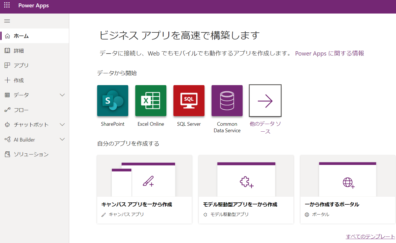The height and width of the screenshot is (243, 396).
Task: Start from the SQL Server tile
Action: [x=189, y=101]
